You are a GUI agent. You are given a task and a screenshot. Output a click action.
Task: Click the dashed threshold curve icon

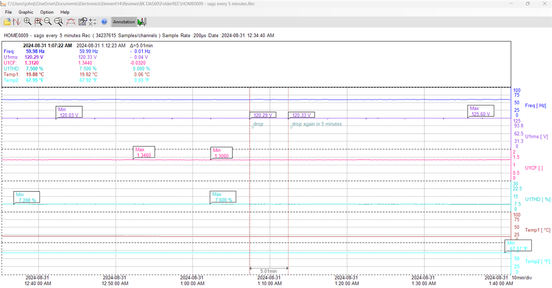point(71,22)
